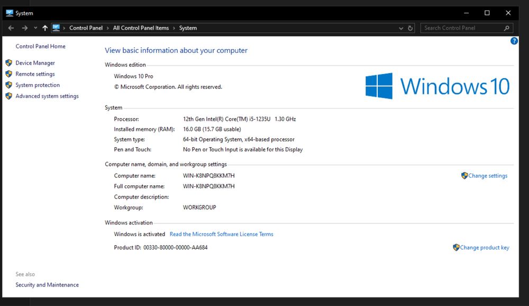Refresh the System page
The height and width of the screenshot is (306, 529).
(x=411, y=28)
